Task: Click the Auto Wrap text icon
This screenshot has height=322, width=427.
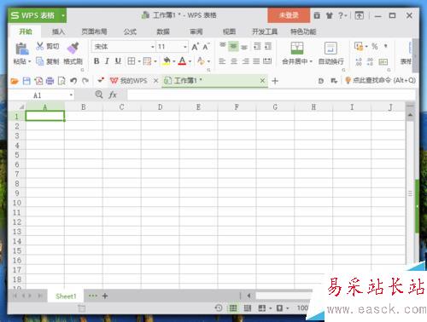Action: click(330, 48)
